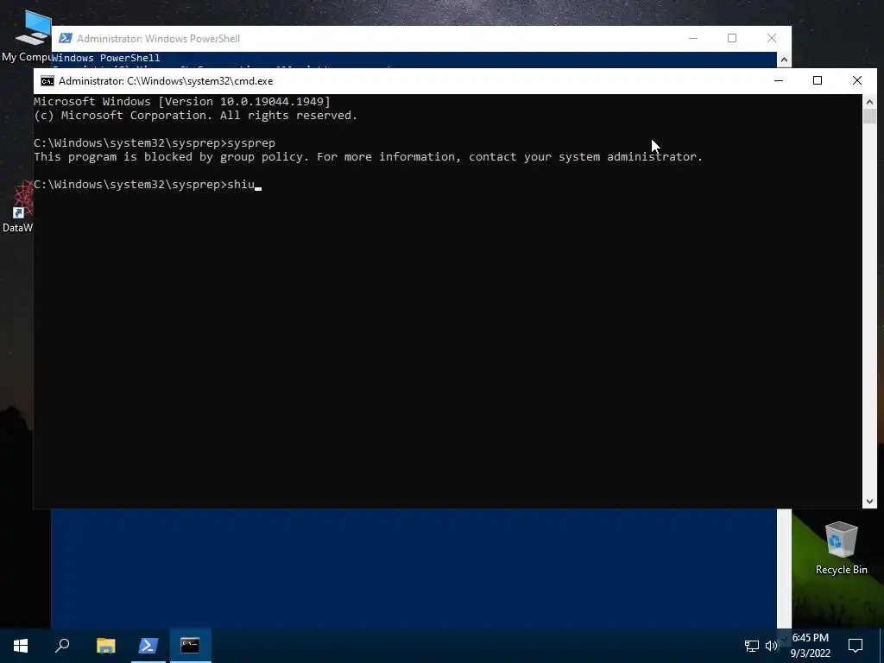Close the Windows PowerShell window

click(x=772, y=38)
